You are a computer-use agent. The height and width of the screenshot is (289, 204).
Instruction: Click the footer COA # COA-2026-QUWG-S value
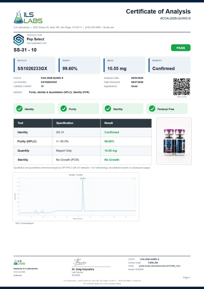click(x=150, y=259)
